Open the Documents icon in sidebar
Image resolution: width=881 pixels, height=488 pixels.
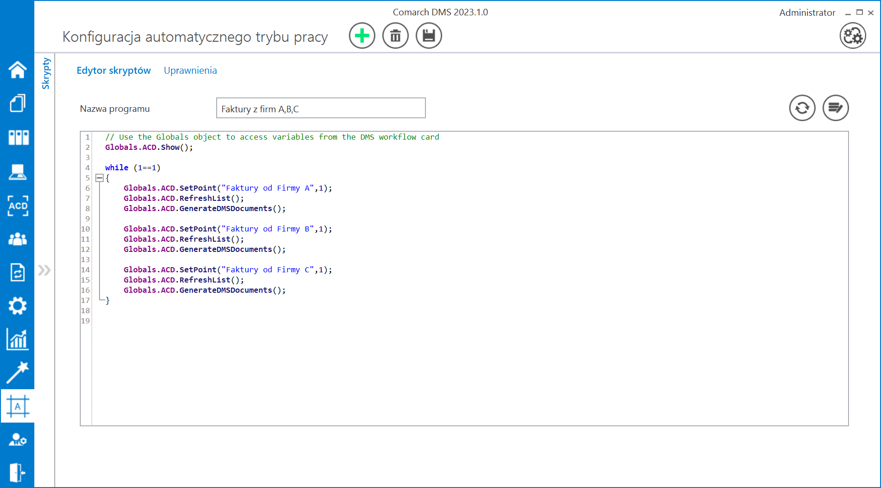pyautogui.click(x=18, y=103)
